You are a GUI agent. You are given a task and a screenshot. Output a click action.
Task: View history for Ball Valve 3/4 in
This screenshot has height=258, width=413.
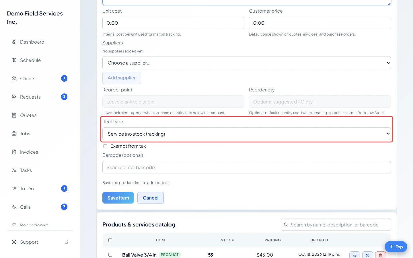coord(368,255)
